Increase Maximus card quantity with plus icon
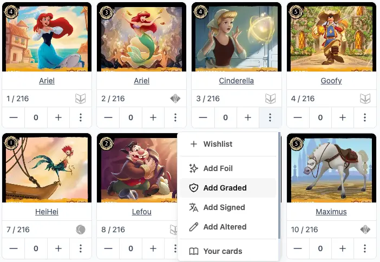The height and width of the screenshot is (262, 380). tap(343, 248)
